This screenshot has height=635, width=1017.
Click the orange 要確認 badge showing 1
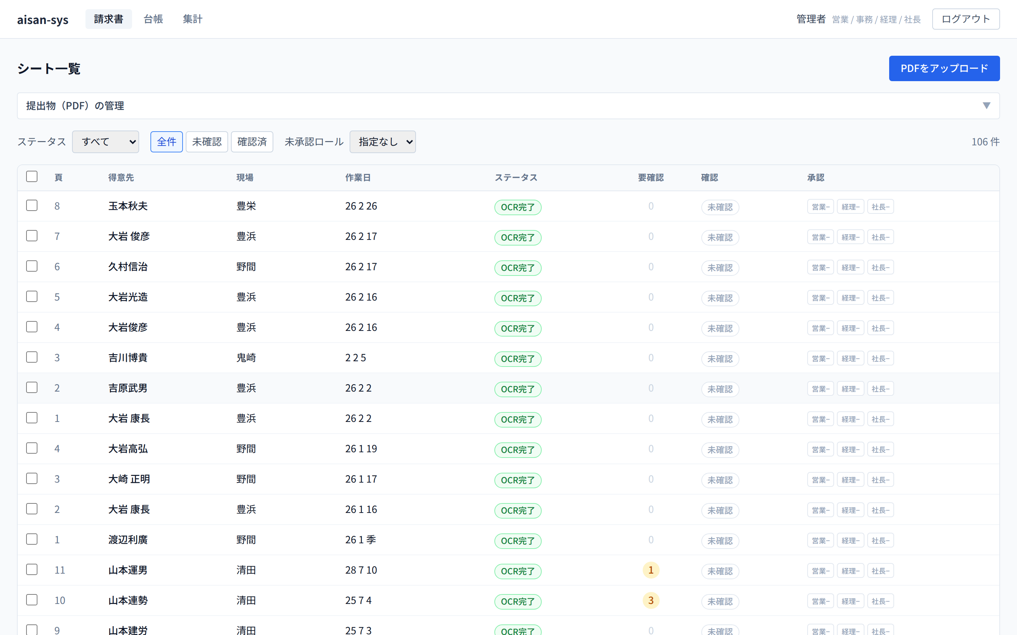pyautogui.click(x=651, y=570)
